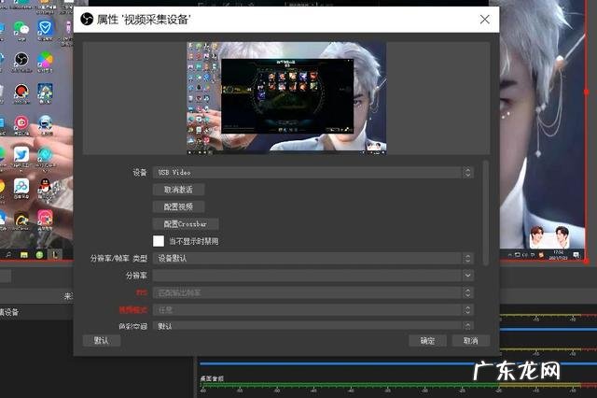Open the colorful pinwheel app icon
Viewport: 597px width, 398px height.
(45, 60)
